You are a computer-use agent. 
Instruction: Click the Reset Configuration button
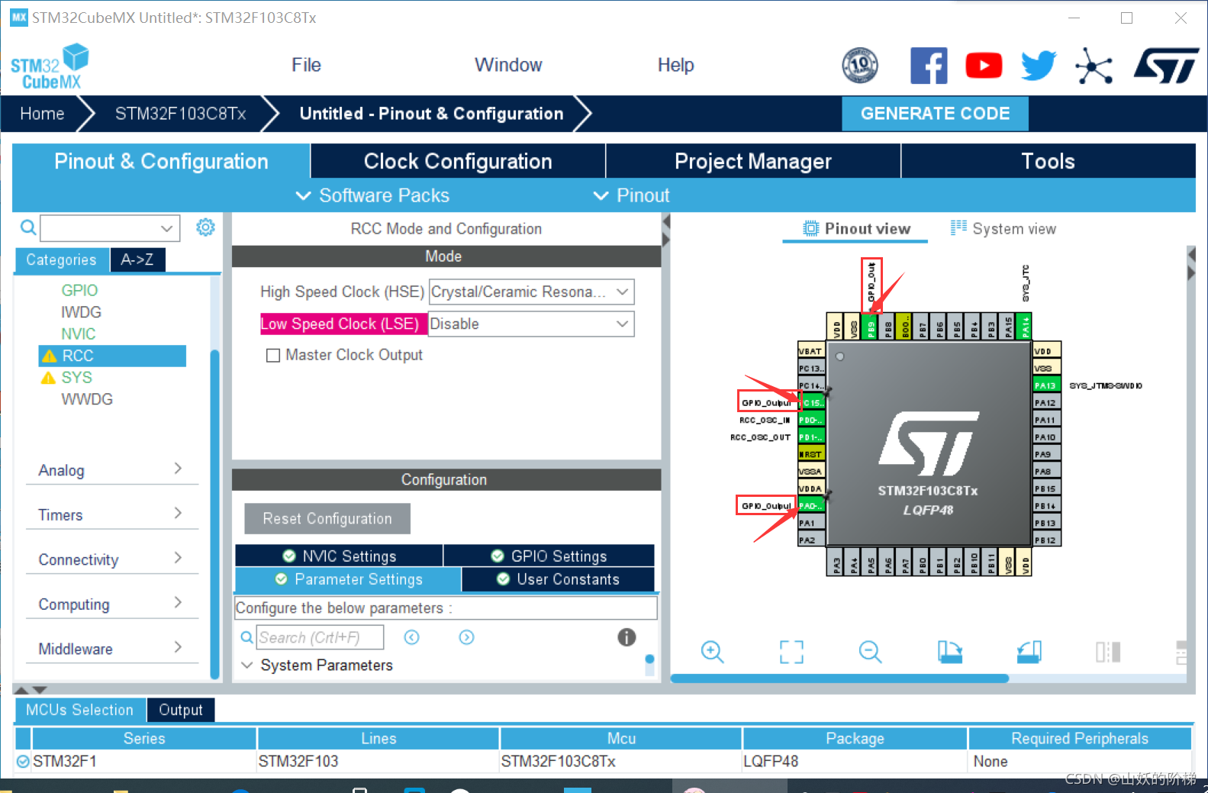[327, 518]
